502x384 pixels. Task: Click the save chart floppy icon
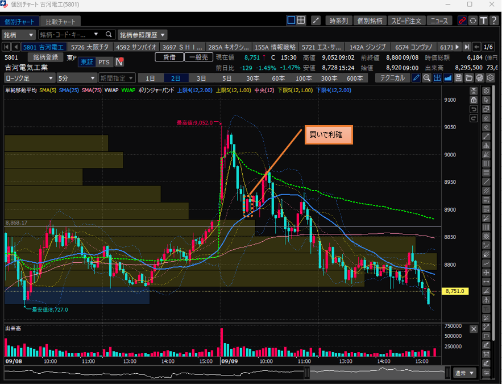(458, 78)
